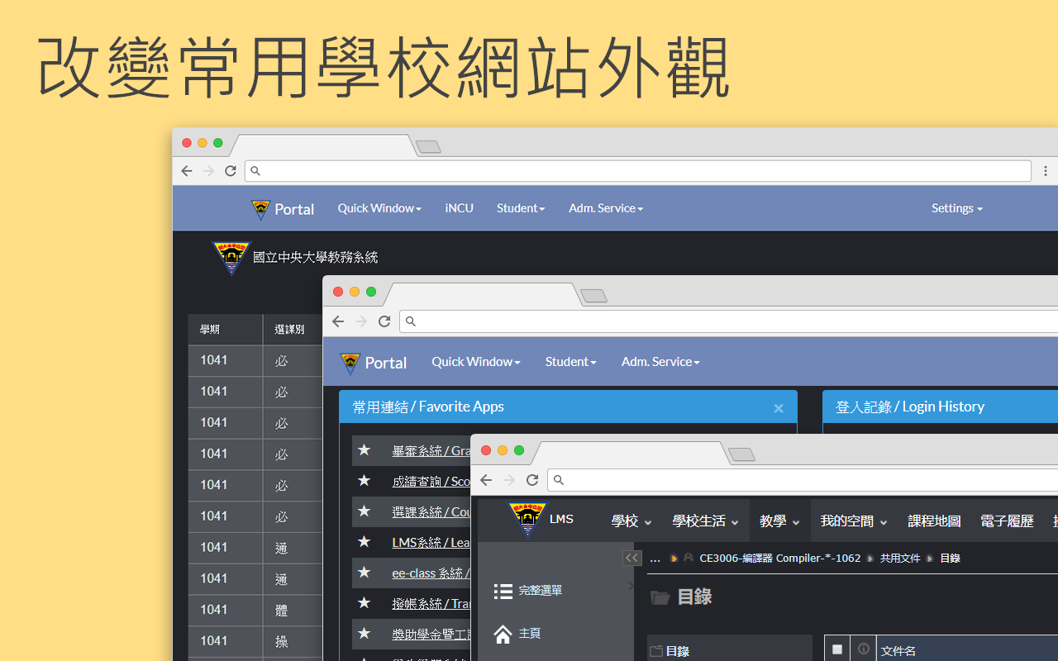Expand Quick Window dropdown in the middle window

pos(476,362)
